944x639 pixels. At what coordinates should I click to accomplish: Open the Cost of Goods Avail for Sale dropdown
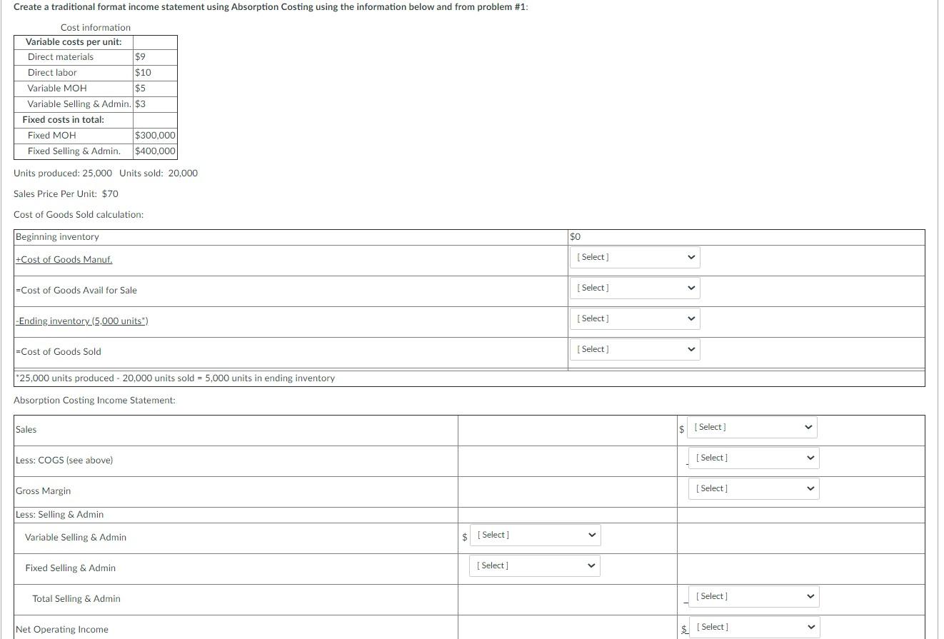(x=634, y=288)
